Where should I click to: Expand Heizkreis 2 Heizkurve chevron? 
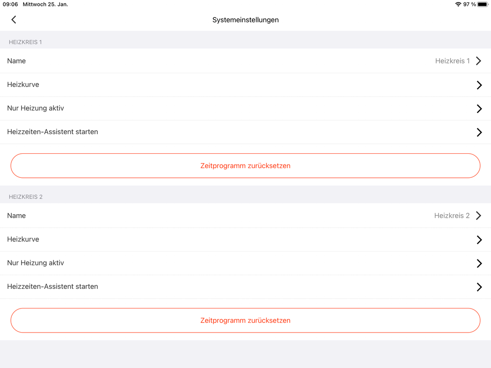click(x=479, y=240)
